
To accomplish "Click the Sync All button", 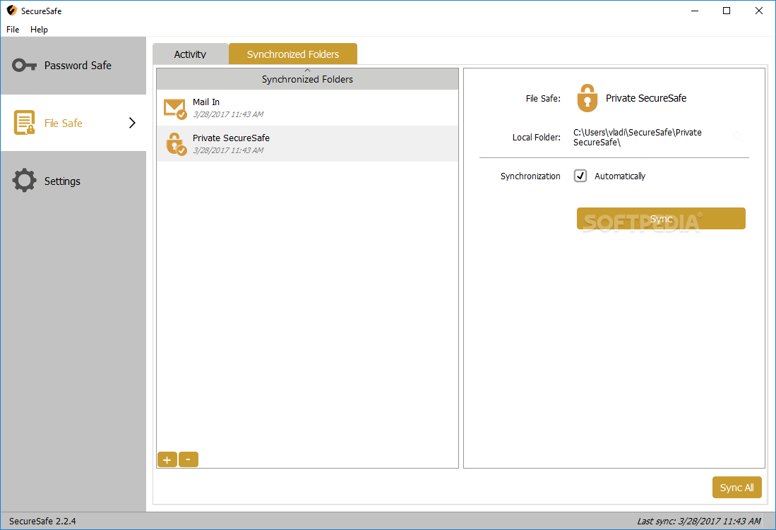I will 737,488.
